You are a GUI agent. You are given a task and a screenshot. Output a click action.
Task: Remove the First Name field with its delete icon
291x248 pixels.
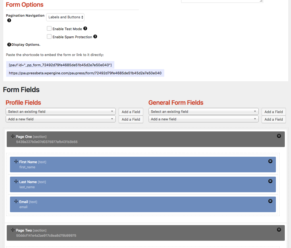(x=270, y=161)
